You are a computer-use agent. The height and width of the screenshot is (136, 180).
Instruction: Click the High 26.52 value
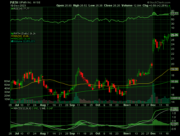[x=80, y=5]
